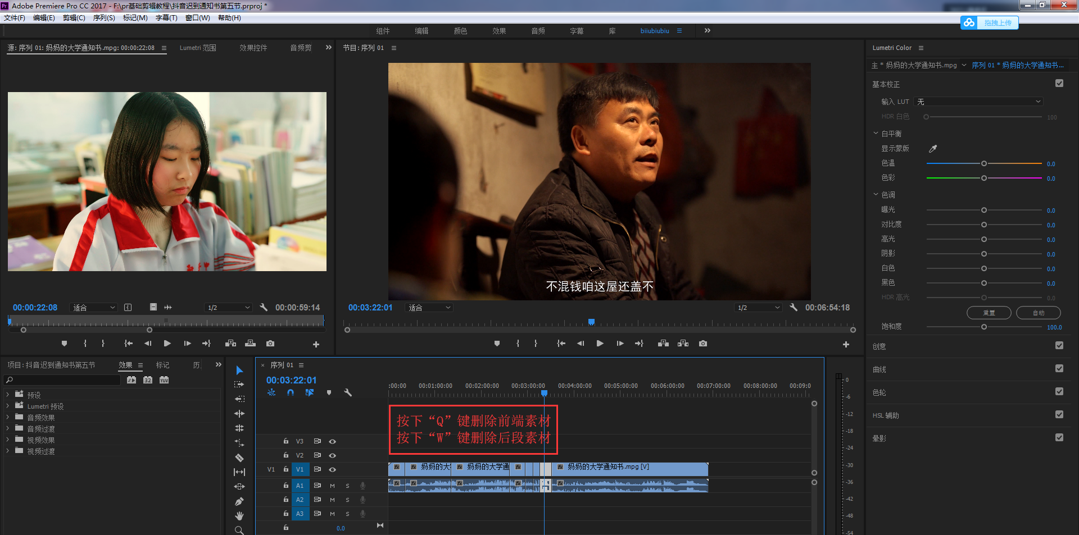Click Overwrite button in Source monitor
1079x535 pixels.
coord(251,344)
